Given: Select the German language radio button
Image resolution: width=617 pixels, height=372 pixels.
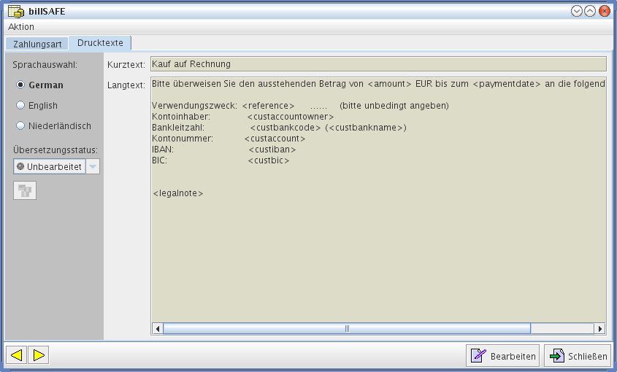Looking at the screenshot, I should (x=20, y=85).
